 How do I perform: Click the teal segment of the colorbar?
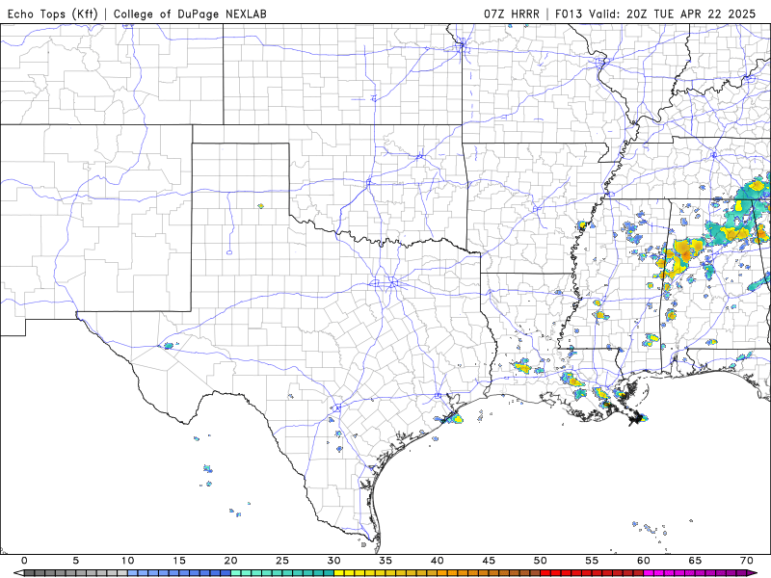pos(282,573)
